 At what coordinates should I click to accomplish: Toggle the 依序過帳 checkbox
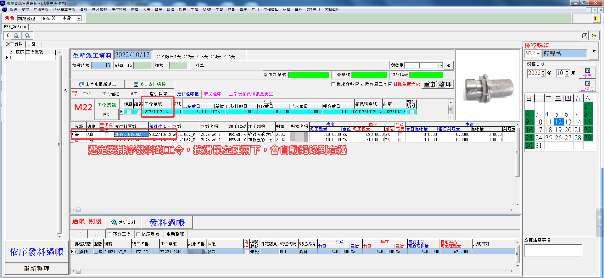point(138,234)
